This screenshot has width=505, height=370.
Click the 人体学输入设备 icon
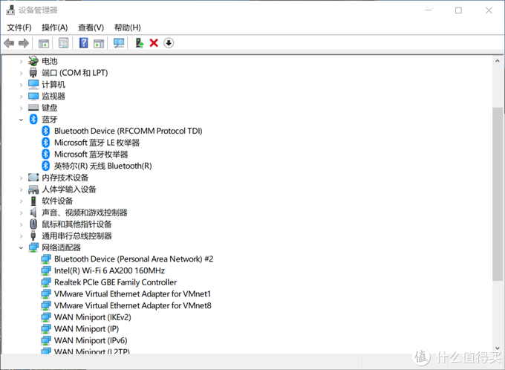point(33,189)
